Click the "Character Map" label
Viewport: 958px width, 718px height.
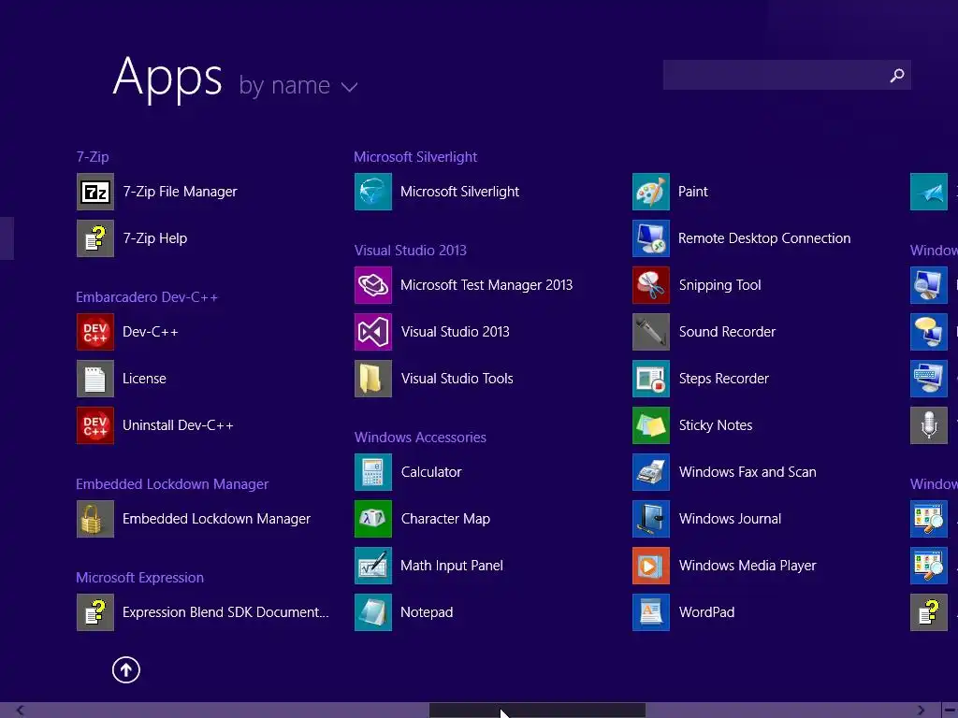[x=445, y=518]
